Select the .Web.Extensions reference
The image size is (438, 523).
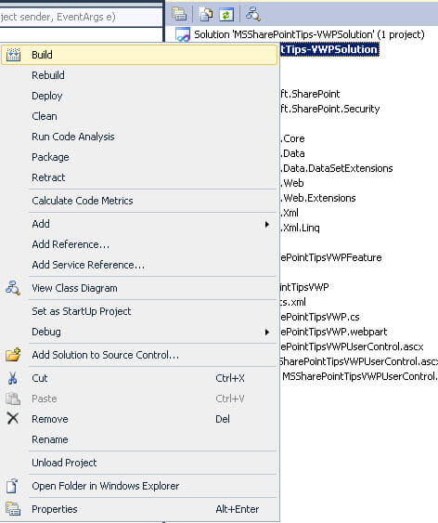click(x=317, y=198)
